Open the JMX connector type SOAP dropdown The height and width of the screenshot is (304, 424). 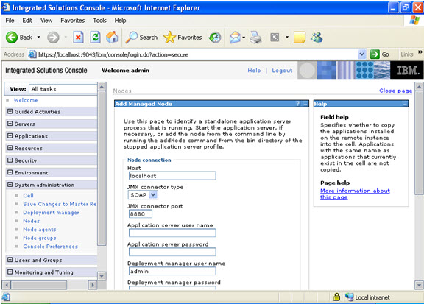click(x=143, y=195)
